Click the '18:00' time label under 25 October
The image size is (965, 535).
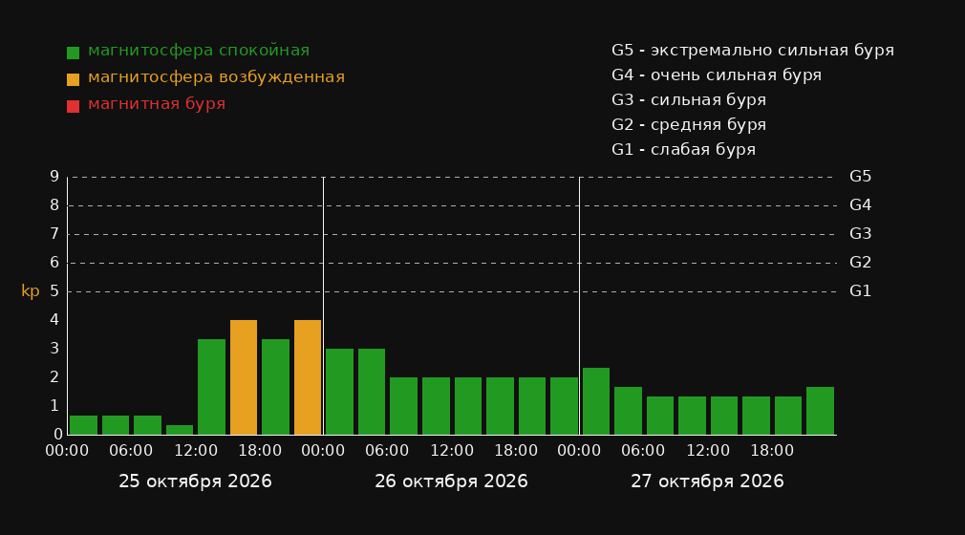click(260, 451)
